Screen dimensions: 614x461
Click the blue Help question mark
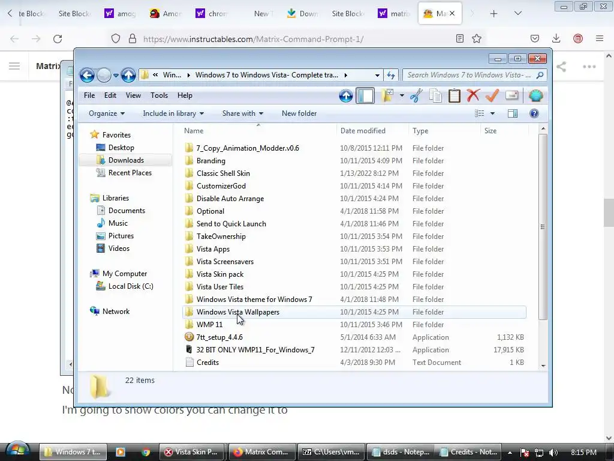click(534, 113)
